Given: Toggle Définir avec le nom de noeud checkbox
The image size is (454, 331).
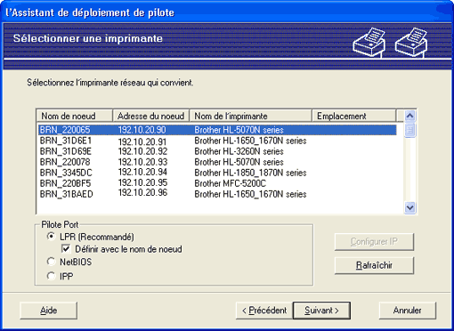Looking at the screenshot, I should click(x=66, y=248).
